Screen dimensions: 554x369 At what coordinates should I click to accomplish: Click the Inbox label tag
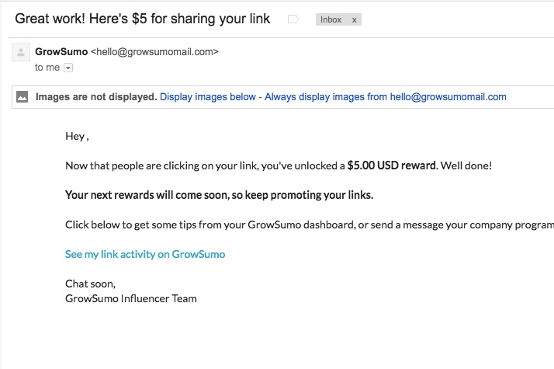point(331,20)
